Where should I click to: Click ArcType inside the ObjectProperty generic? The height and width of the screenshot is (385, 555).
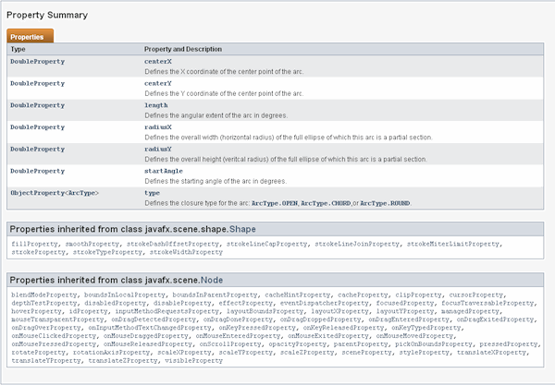[81, 192]
